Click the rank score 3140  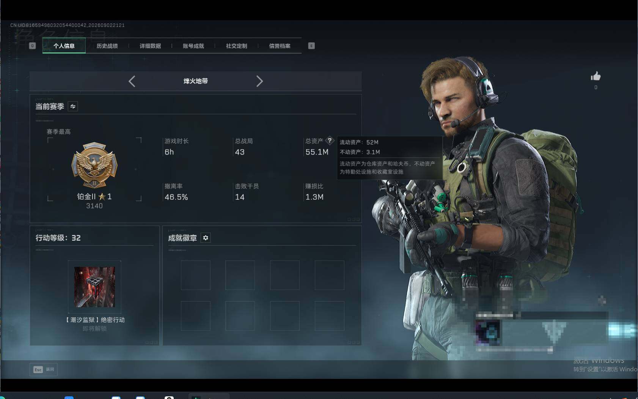(x=94, y=206)
